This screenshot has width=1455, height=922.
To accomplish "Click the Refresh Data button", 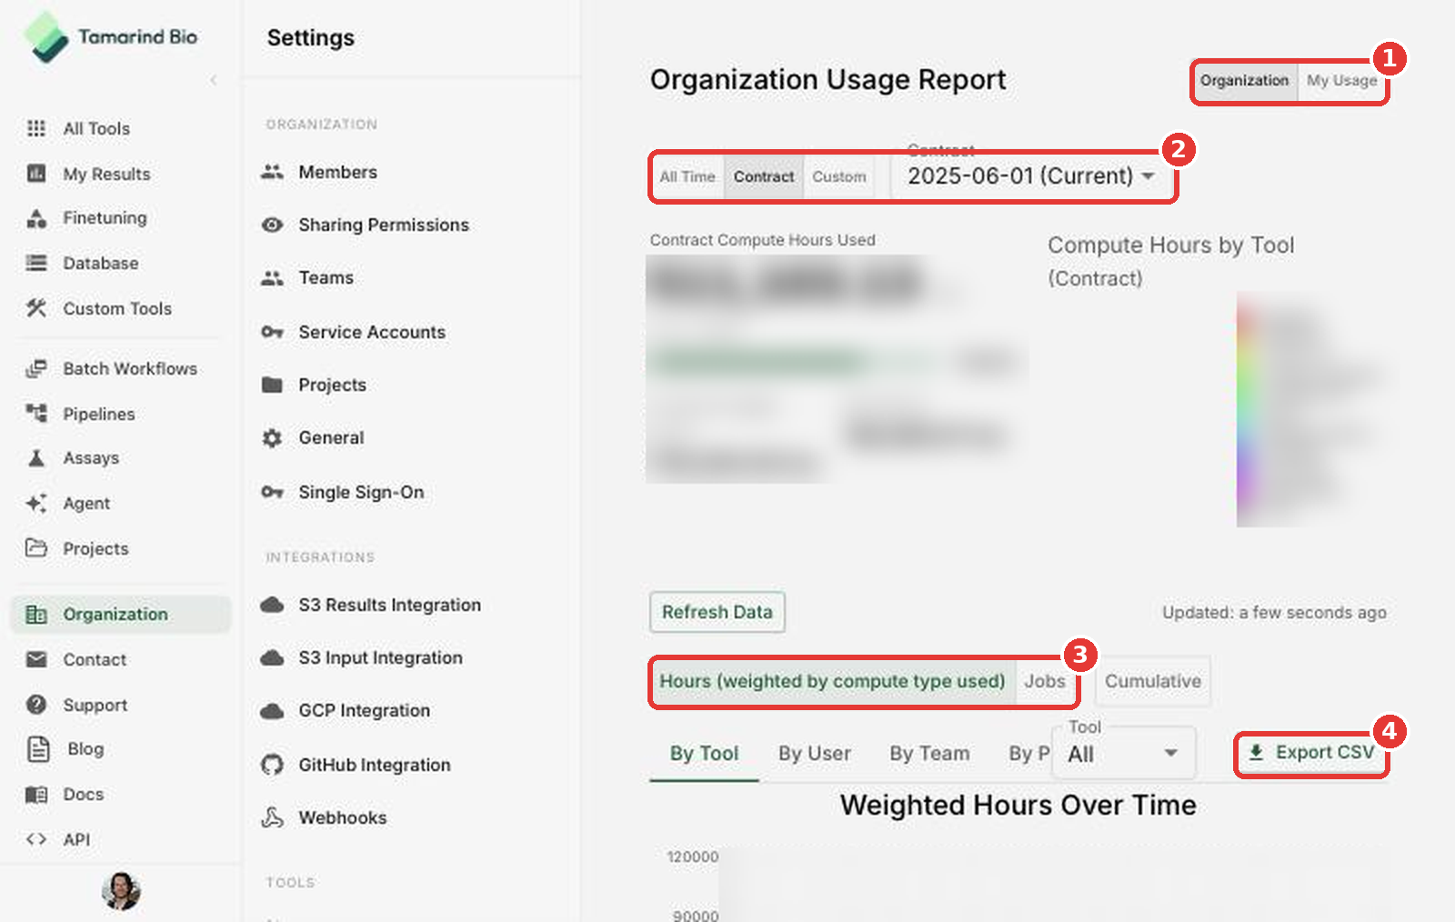I will [x=717, y=612].
